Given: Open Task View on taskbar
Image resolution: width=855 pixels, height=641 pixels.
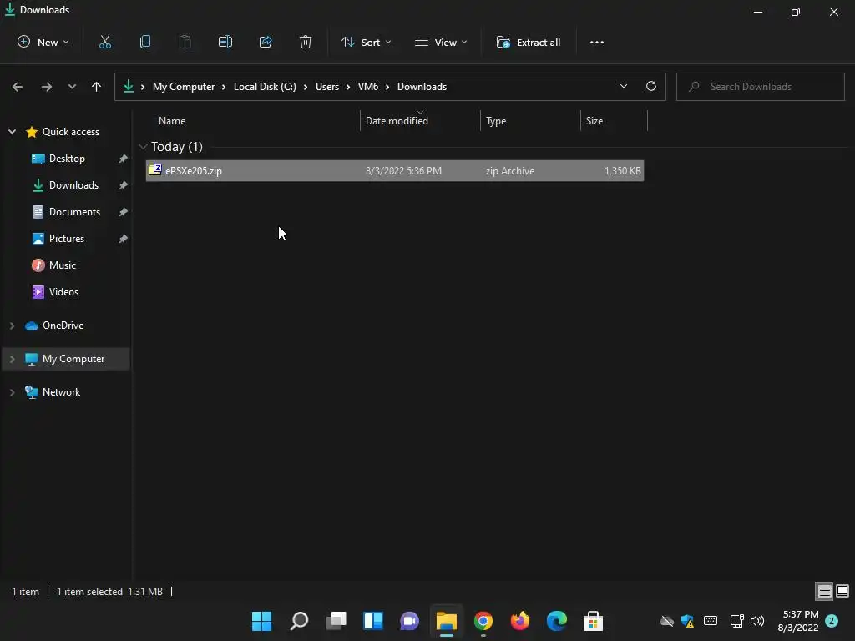Looking at the screenshot, I should click(x=336, y=621).
